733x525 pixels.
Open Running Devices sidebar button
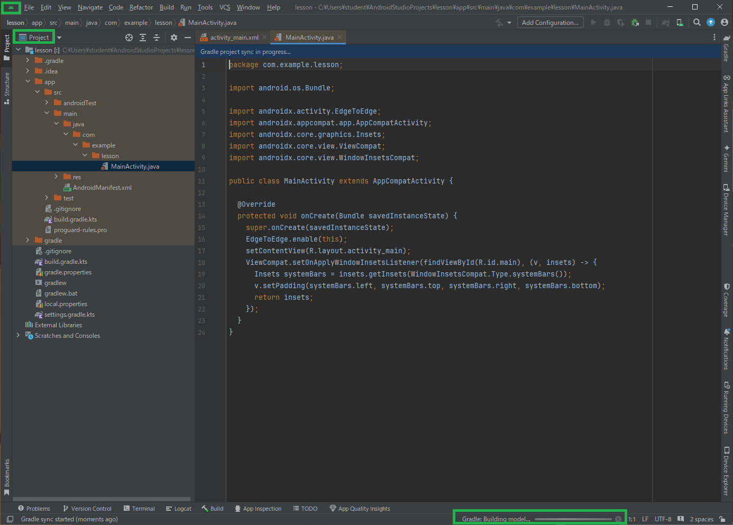coord(726,408)
